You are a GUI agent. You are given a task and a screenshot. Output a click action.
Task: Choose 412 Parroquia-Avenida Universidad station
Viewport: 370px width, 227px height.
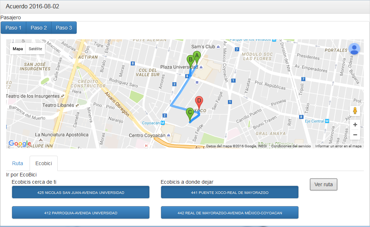coord(81,213)
